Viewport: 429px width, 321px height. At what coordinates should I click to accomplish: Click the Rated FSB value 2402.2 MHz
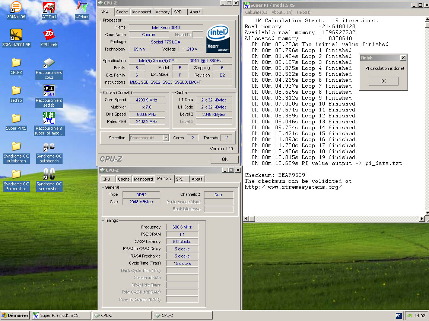147,121
